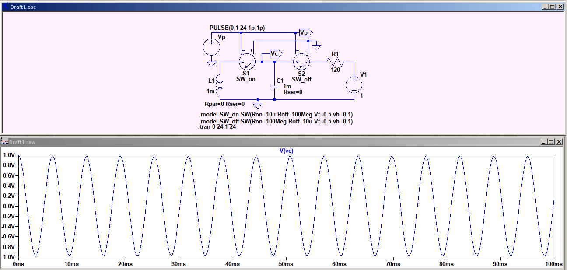Click the ground symbol below source Vp
The image size is (567, 270).
click(x=211, y=64)
